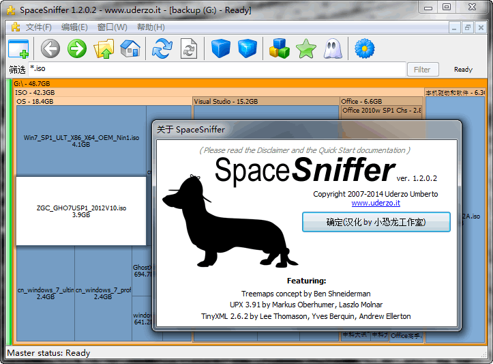Minimize the inner document window
Screen dimensions: 493x364
coord(454,28)
